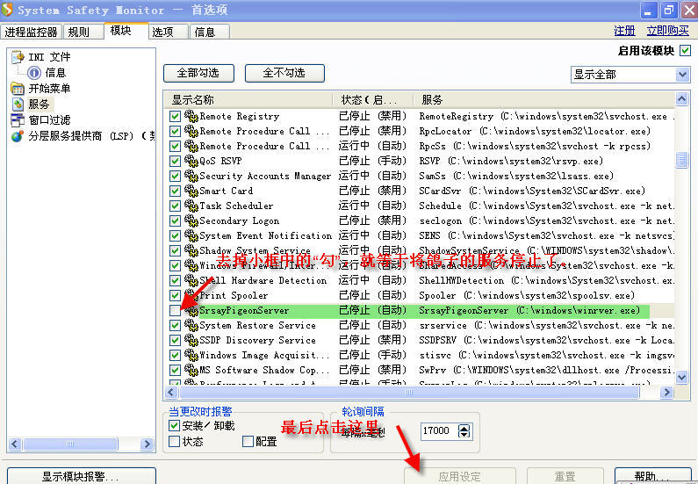Click the 帮助 button
698x484 pixels.
[652, 476]
